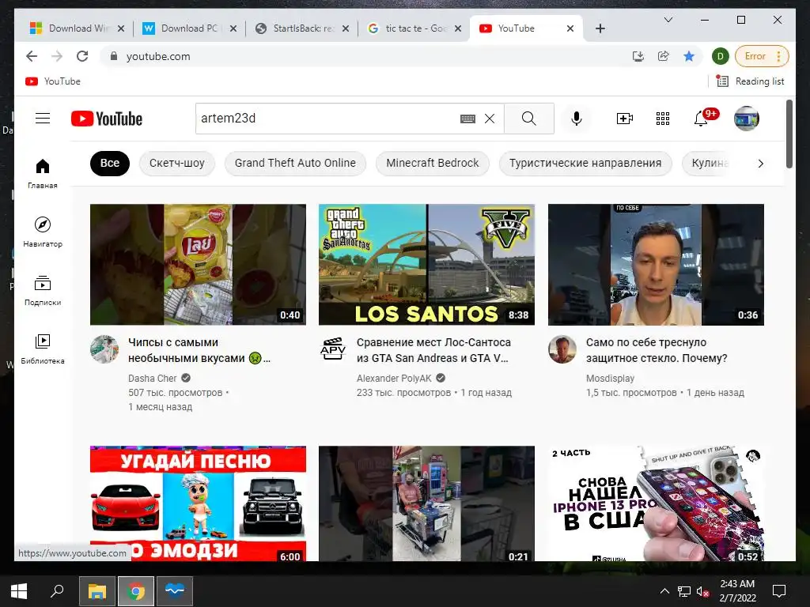
Task: Open the YouTube account avatar menu
Action: (x=747, y=119)
